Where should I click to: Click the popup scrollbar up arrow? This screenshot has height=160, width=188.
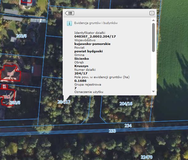[153, 20]
